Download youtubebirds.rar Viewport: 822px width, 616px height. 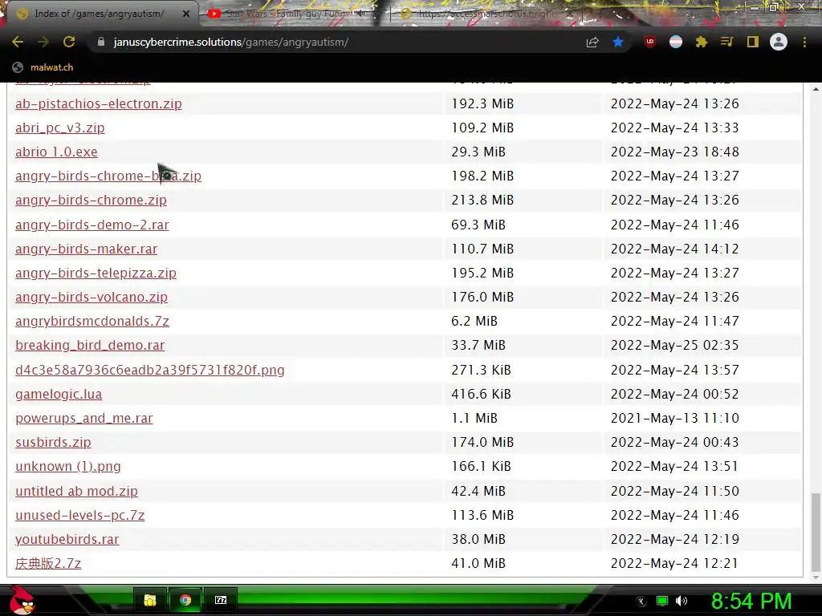(x=67, y=539)
